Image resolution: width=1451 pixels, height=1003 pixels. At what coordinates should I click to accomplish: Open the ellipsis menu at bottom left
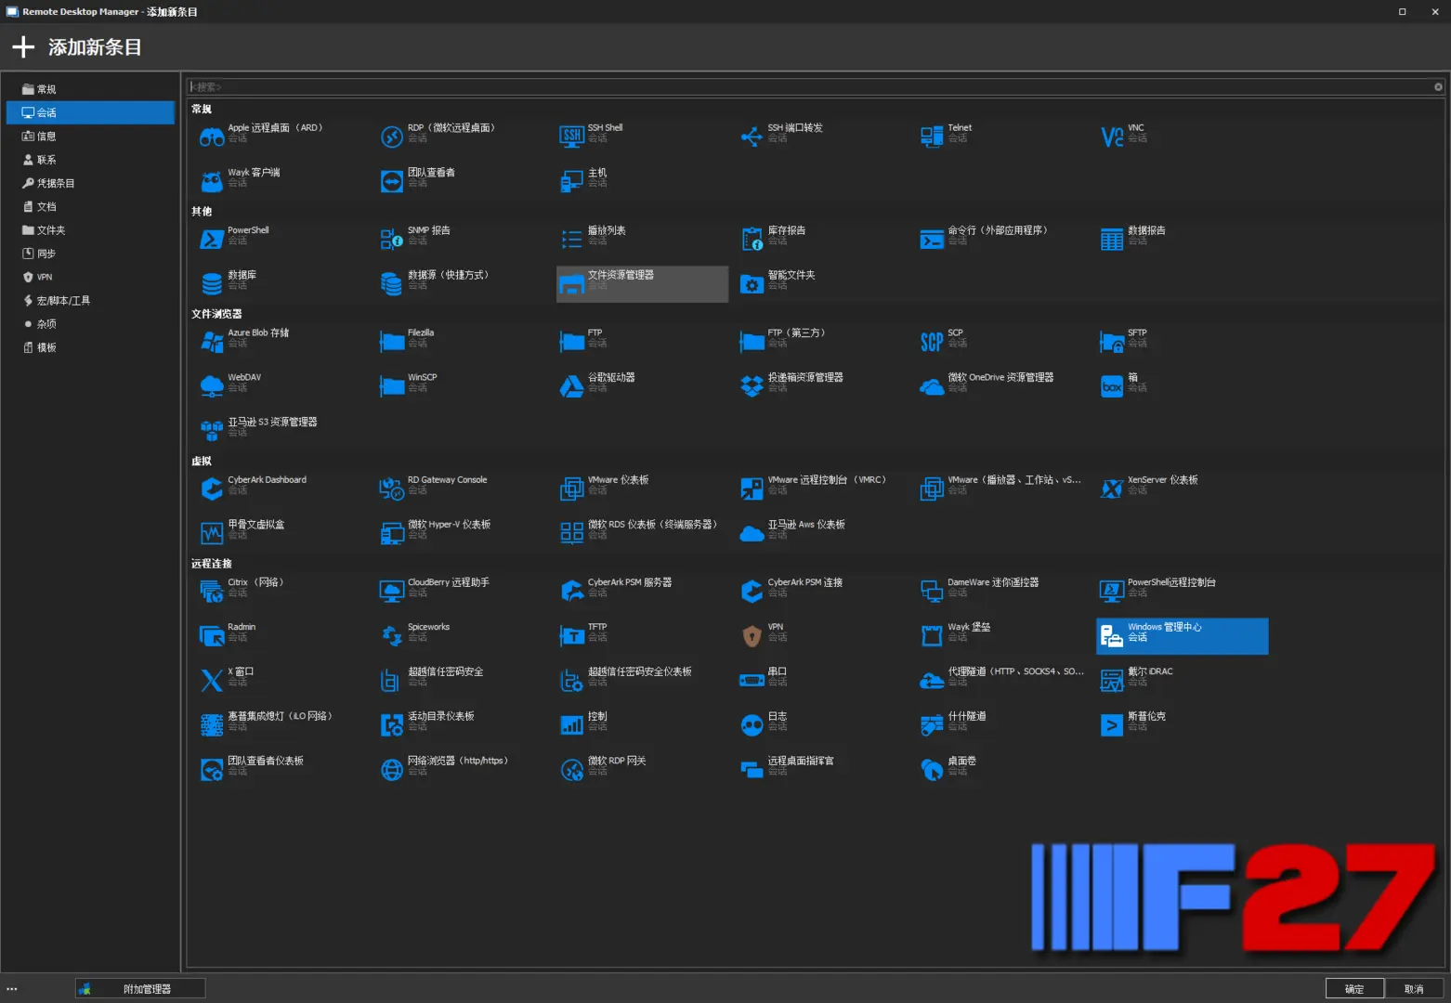click(12, 989)
